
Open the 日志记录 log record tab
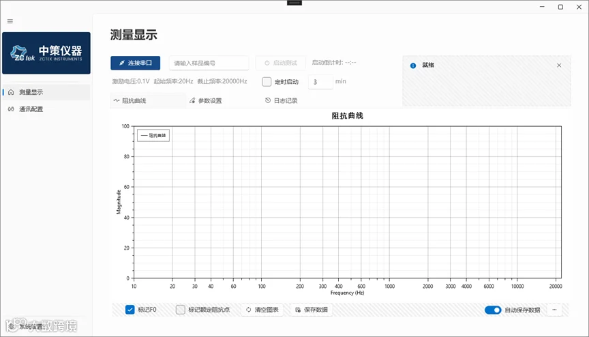point(282,101)
